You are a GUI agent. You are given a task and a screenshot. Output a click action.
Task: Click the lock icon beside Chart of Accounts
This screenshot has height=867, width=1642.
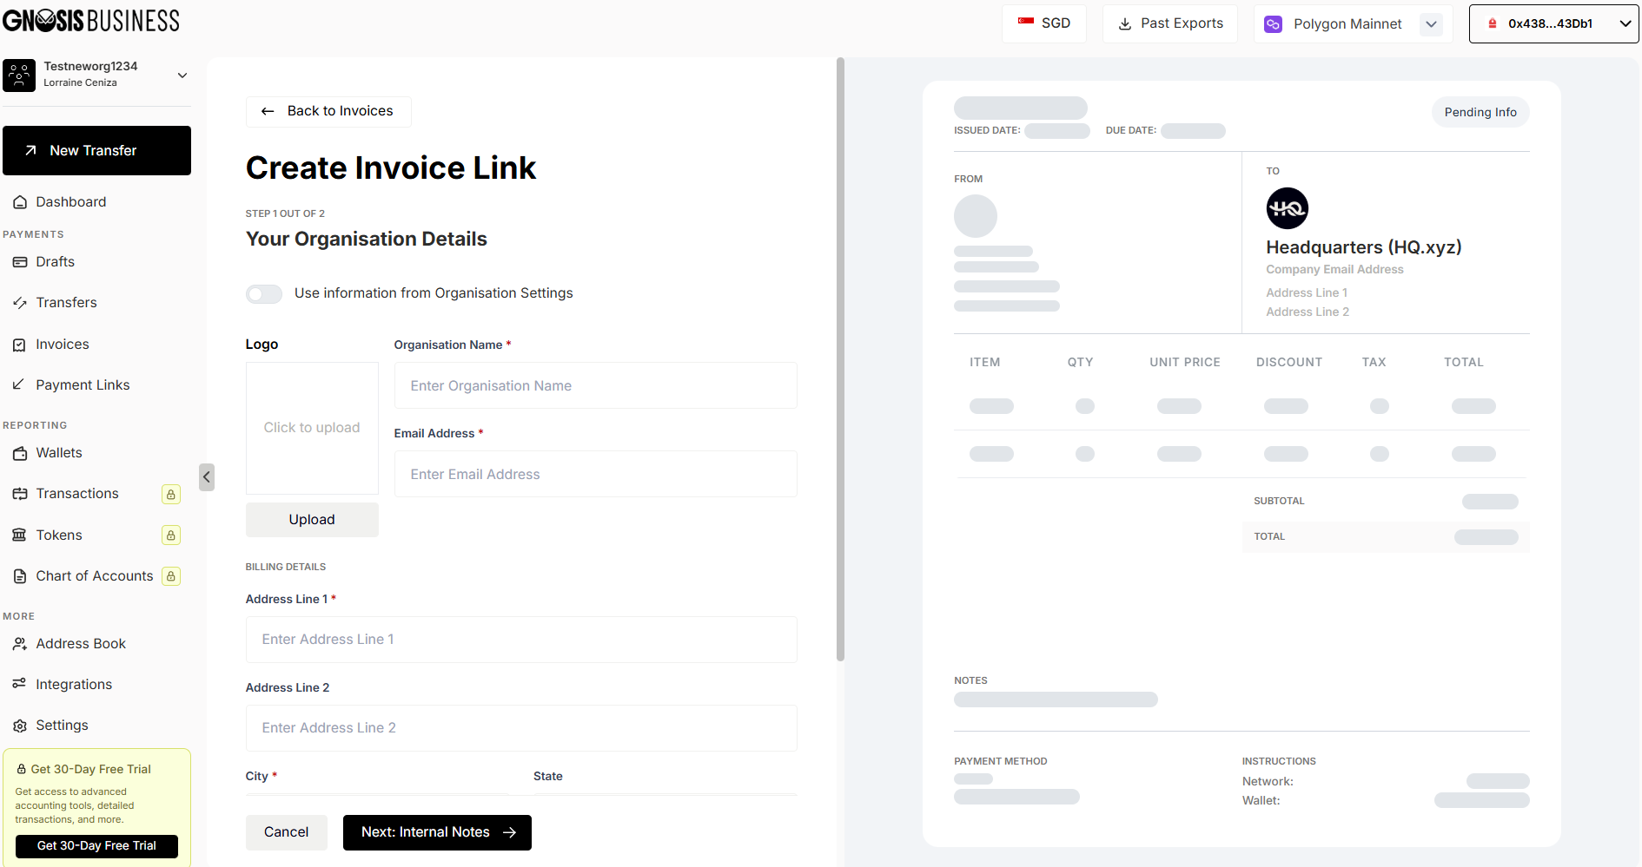(171, 576)
